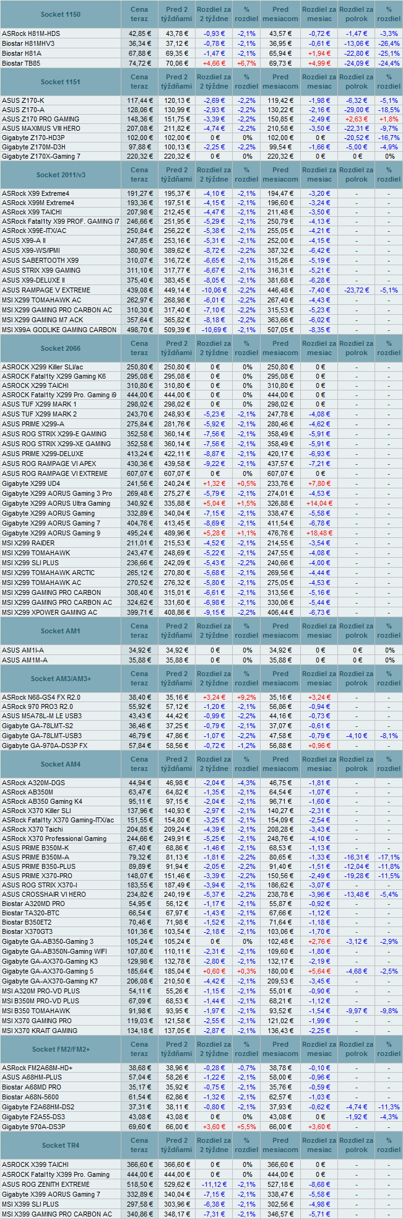The width and height of the screenshot is (403, 1219).
Task: Click the Socket 2011/v3 section header
Action: click(61, 175)
